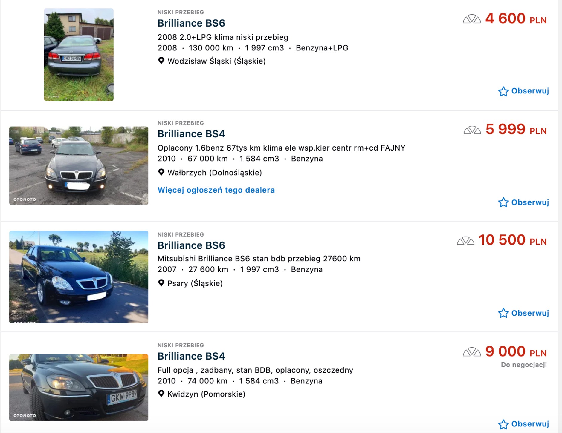Click the star icon for the 9 000 PLN listing
This screenshot has width=562, height=433.
[x=503, y=424]
